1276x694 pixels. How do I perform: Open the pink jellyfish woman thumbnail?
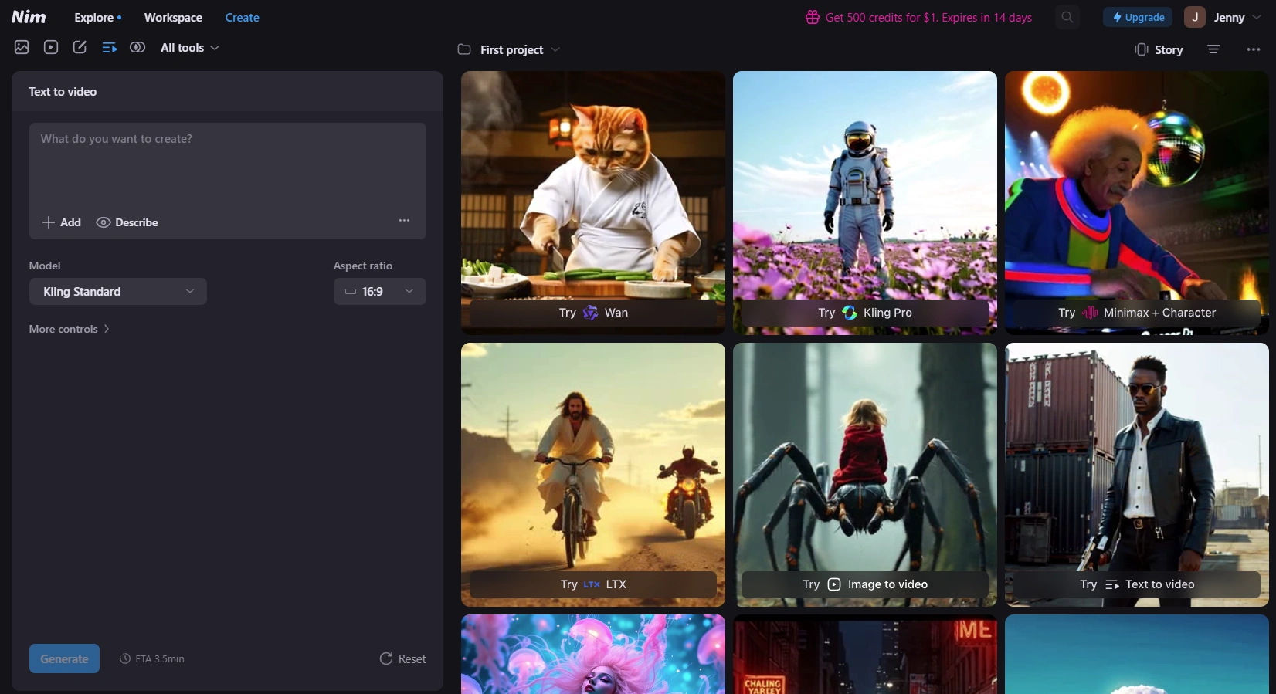[x=593, y=654]
